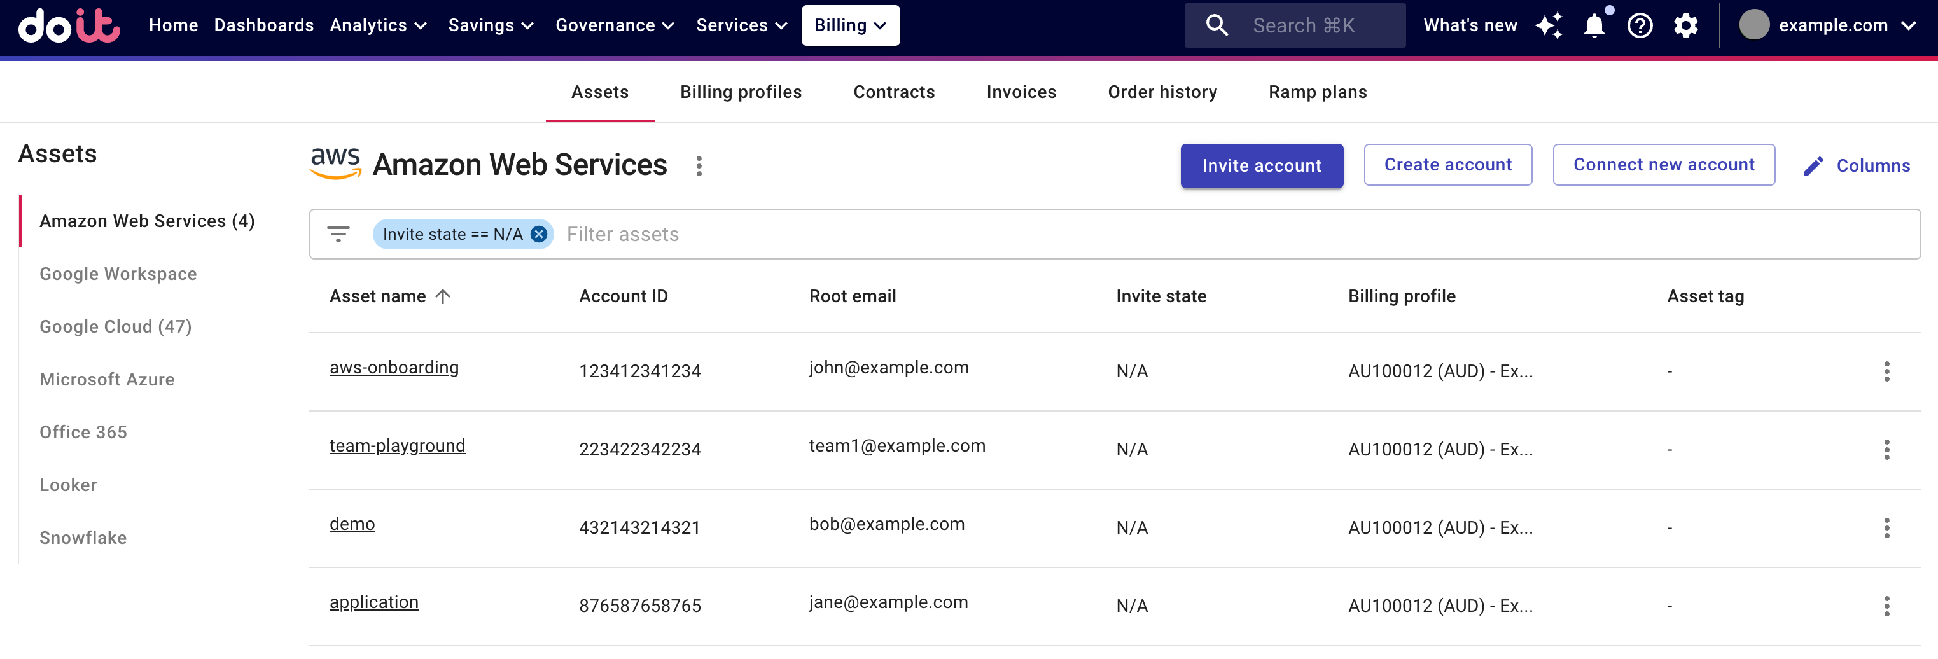The image size is (1938, 659).
Task: Select Looker in sidebar
Action: [67, 485]
